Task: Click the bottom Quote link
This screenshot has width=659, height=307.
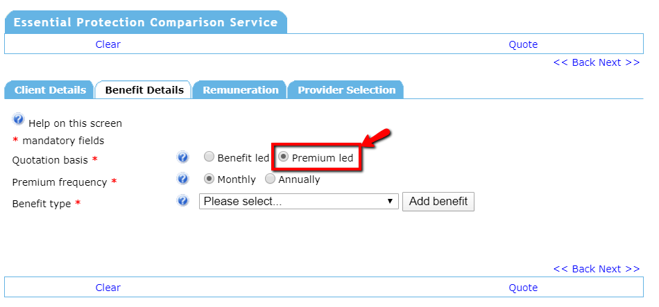Action: click(523, 288)
